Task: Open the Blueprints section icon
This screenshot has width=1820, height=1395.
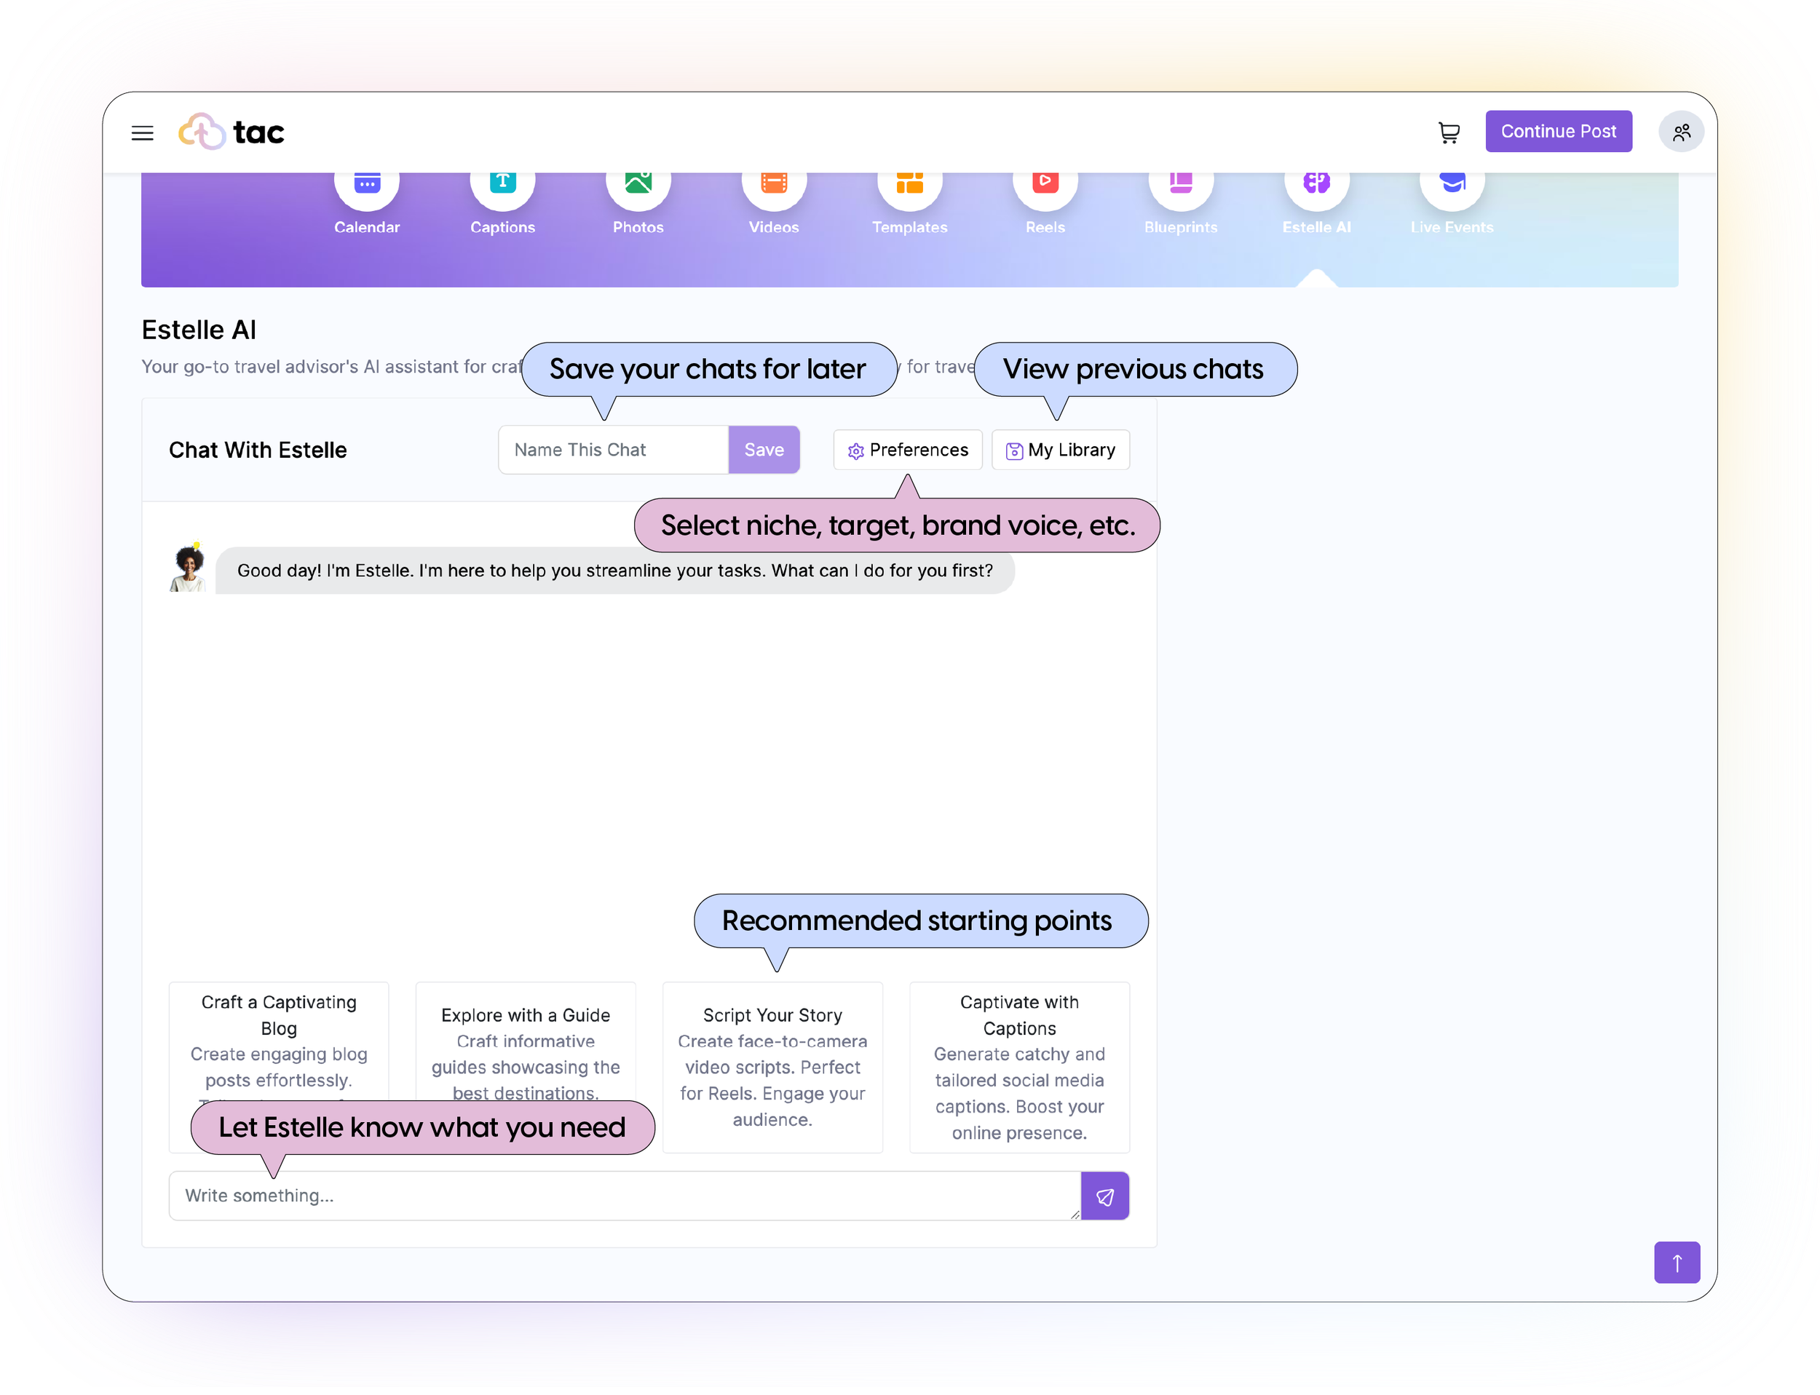Action: [x=1180, y=186]
